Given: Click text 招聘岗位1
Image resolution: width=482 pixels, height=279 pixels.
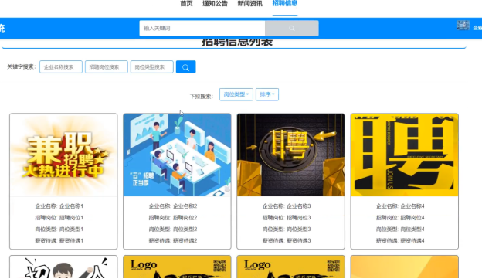Looking at the screenshot, I should coord(71,218).
